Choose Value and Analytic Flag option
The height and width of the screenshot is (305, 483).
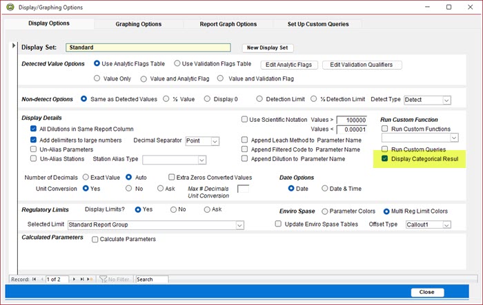pyautogui.click(x=144, y=79)
